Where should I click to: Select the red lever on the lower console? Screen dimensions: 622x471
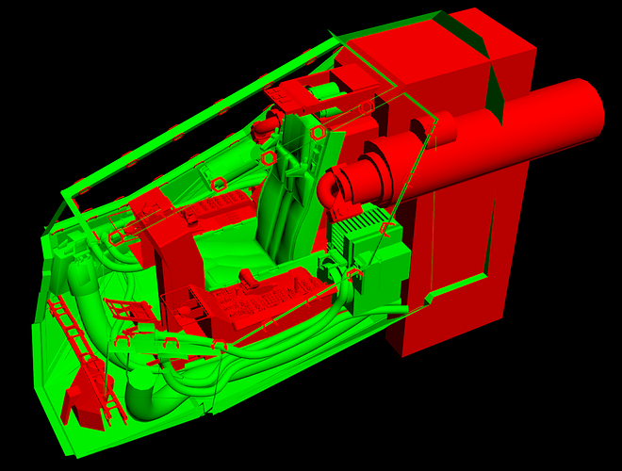point(250,279)
